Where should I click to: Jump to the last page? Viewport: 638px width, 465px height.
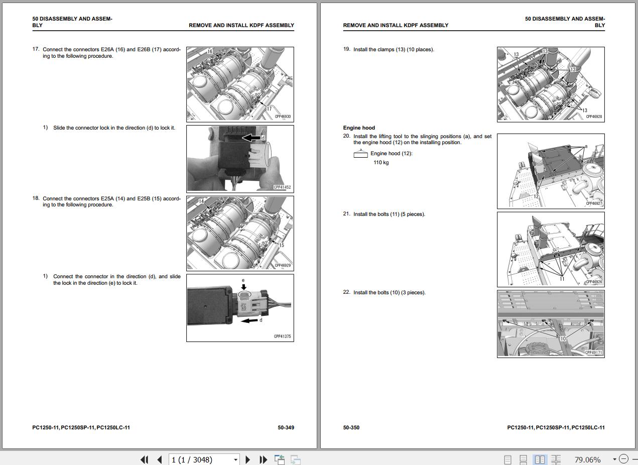263,459
